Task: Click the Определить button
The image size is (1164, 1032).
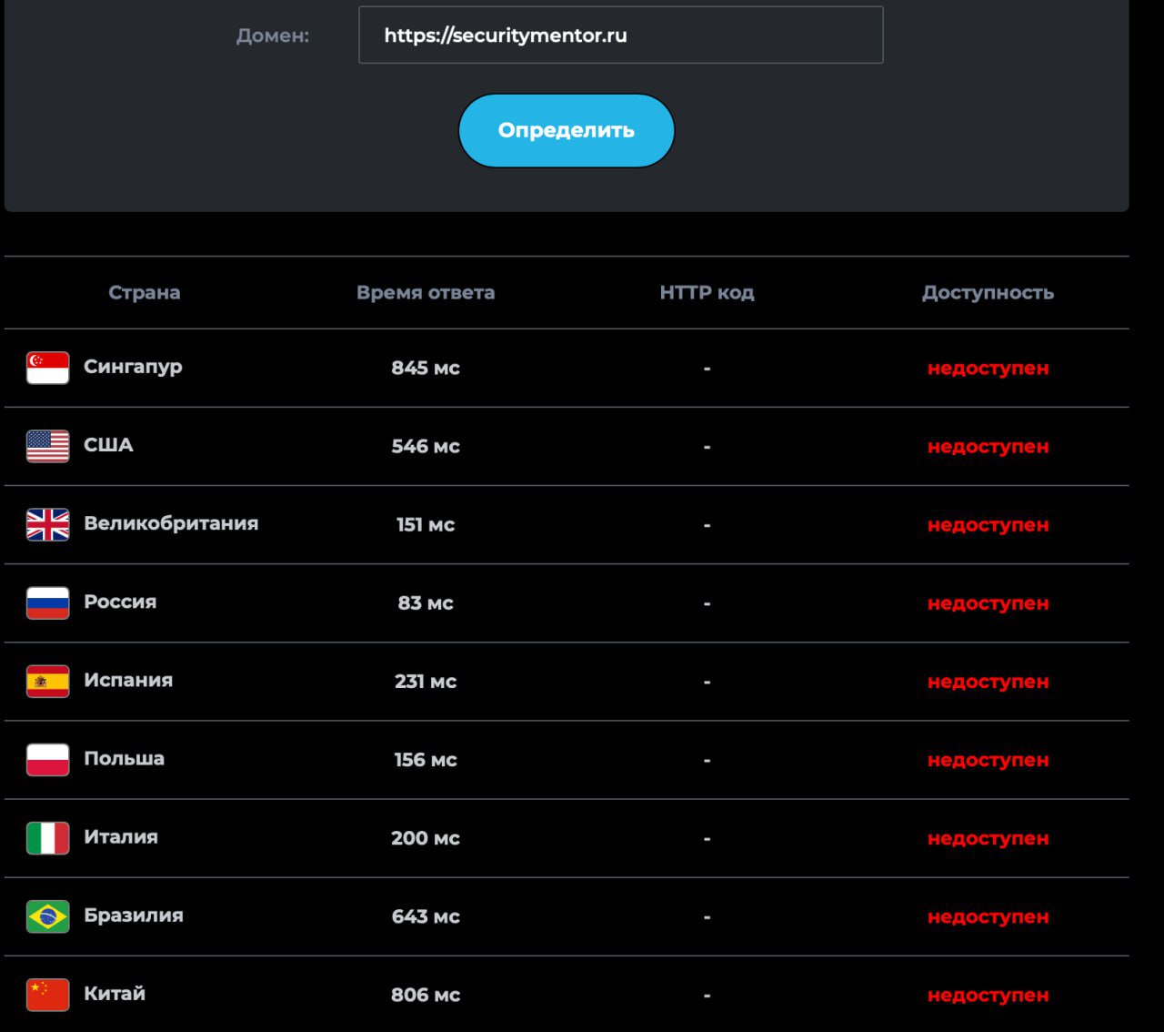Action: click(x=567, y=130)
